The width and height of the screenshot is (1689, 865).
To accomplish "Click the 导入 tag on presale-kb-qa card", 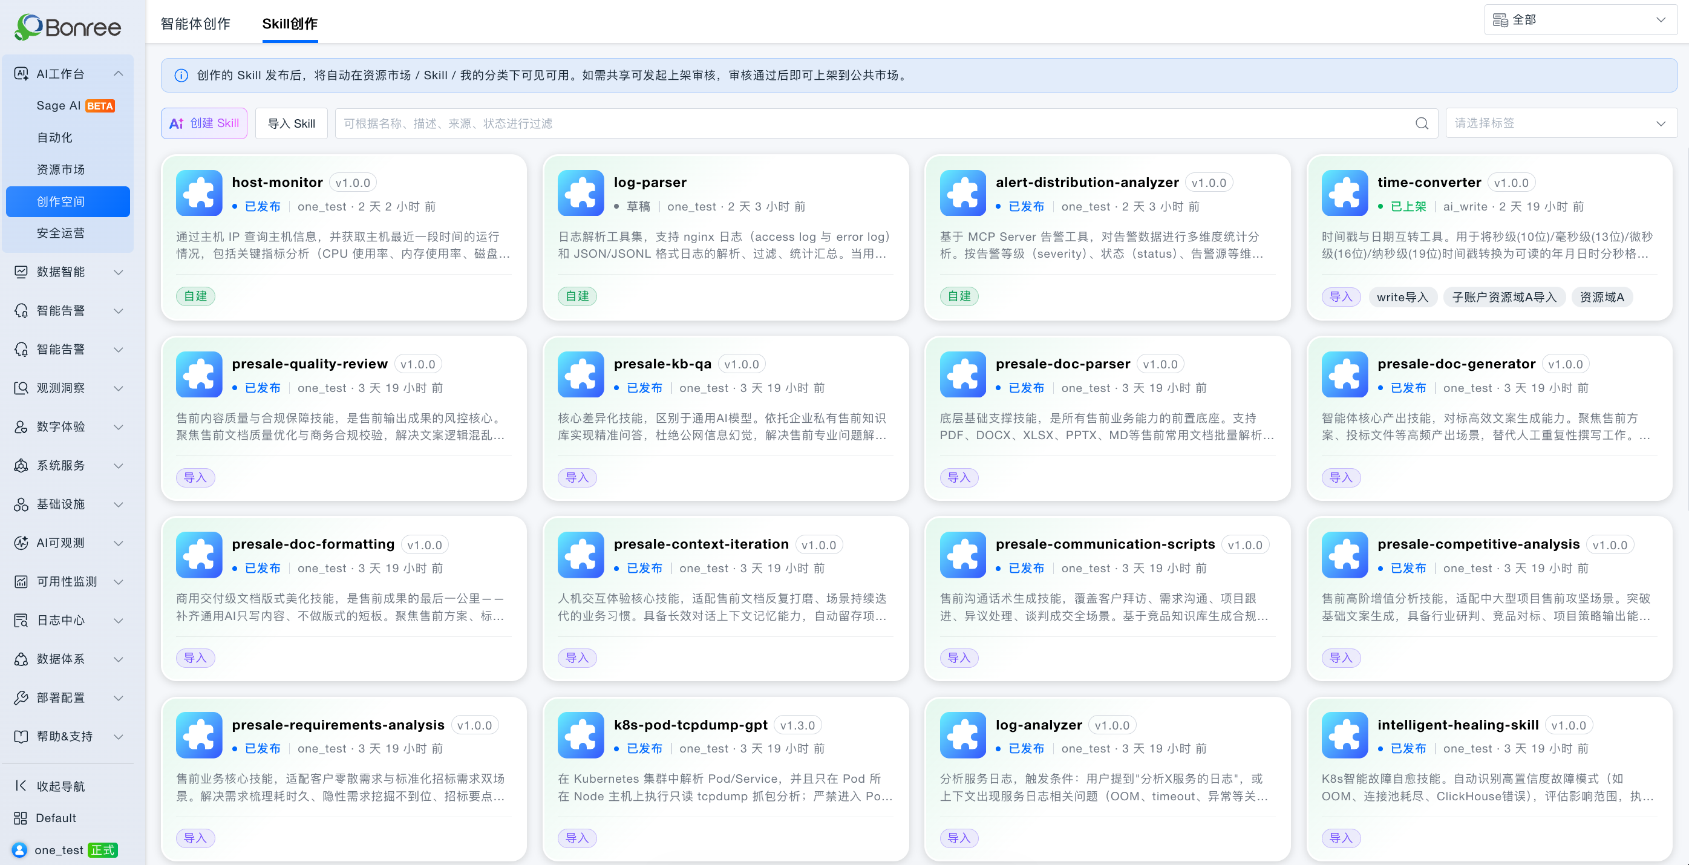I will [x=577, y=477].
